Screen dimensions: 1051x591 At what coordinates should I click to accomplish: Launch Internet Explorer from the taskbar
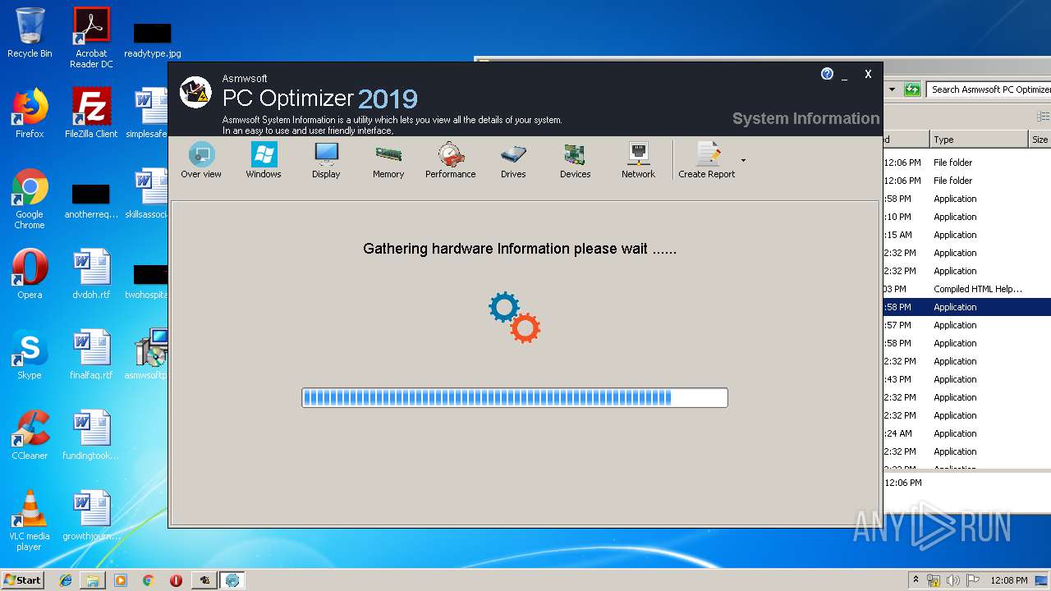(x=66, y=580)
